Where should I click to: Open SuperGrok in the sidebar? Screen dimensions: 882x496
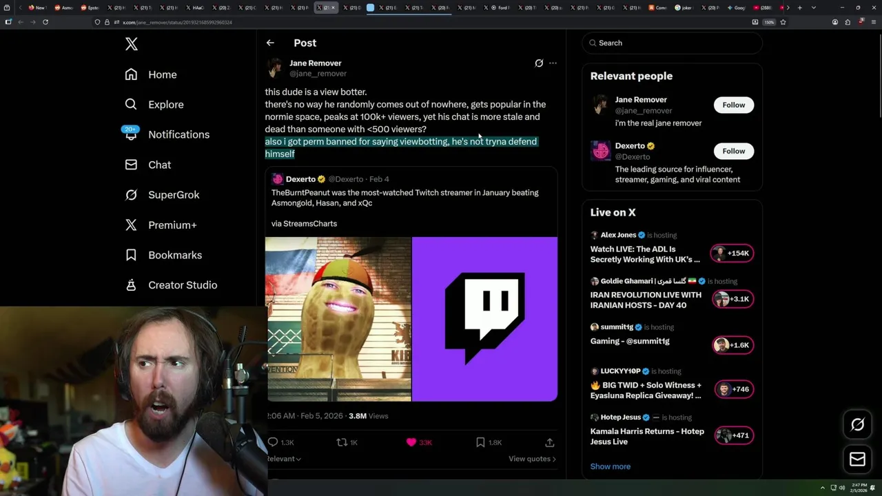tap(162, 195)
